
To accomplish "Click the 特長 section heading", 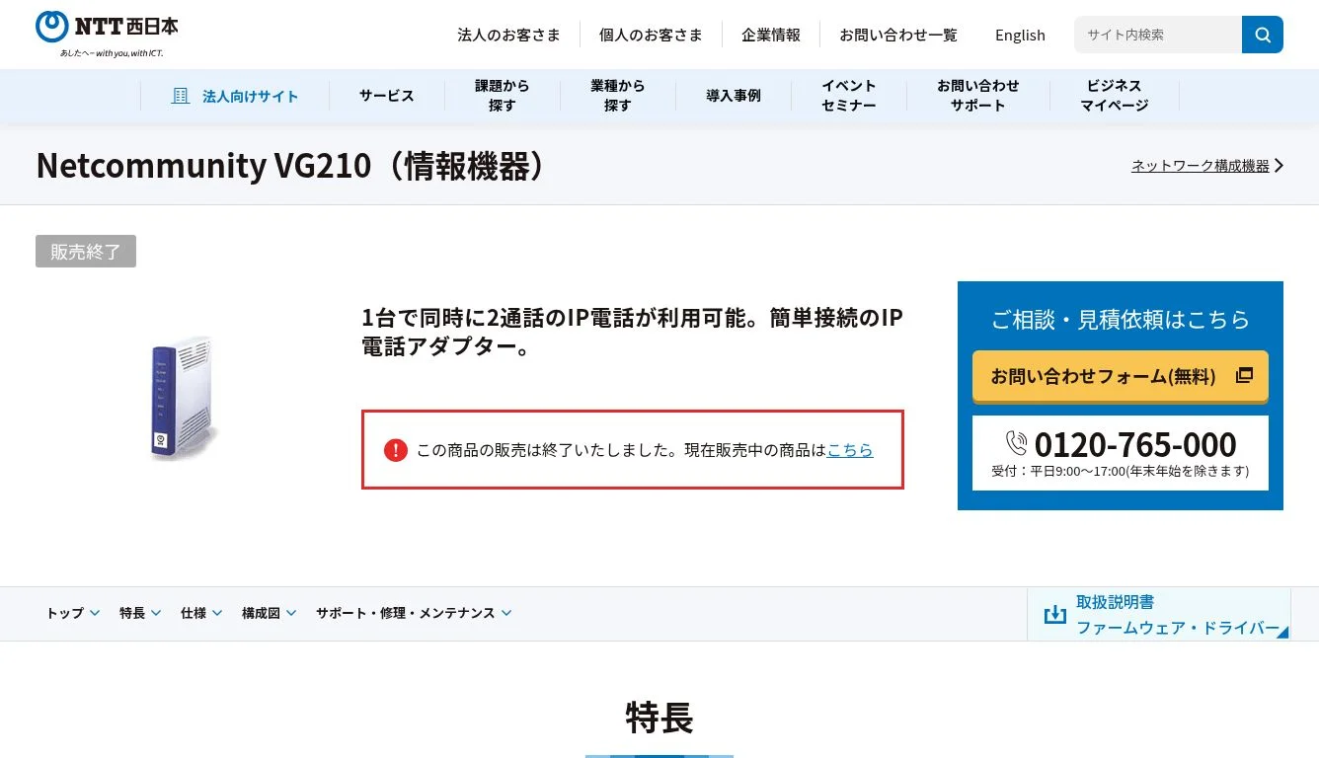I will tap(659, 718).
